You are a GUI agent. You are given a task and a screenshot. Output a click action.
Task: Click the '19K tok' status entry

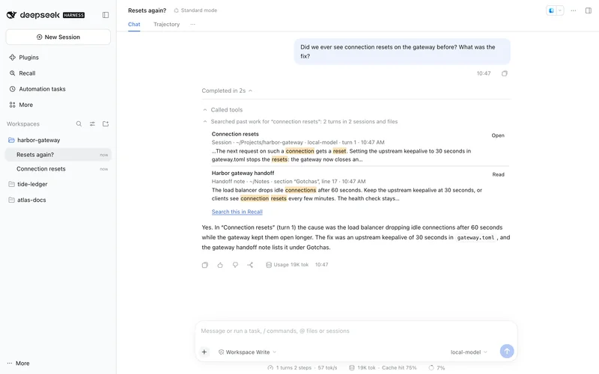click(x=362, y=367)
